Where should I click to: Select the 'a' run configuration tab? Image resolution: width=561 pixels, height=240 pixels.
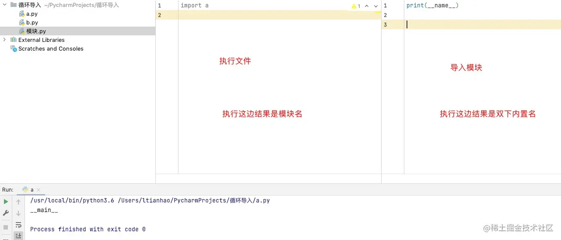tap(32, 190)
